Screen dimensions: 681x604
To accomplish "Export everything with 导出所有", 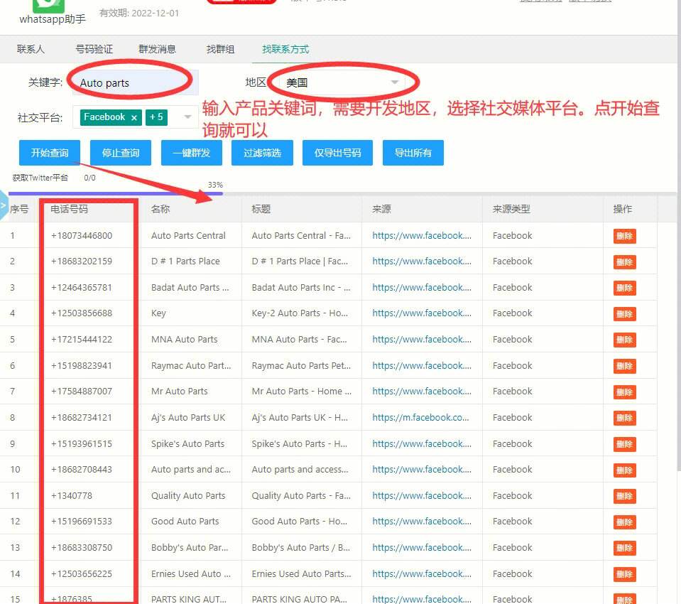I will [x=413, y=153].
